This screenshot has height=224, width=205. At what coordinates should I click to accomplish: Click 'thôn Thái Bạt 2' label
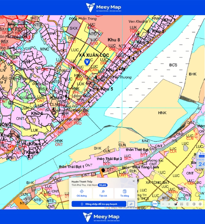tap(109, 159)
